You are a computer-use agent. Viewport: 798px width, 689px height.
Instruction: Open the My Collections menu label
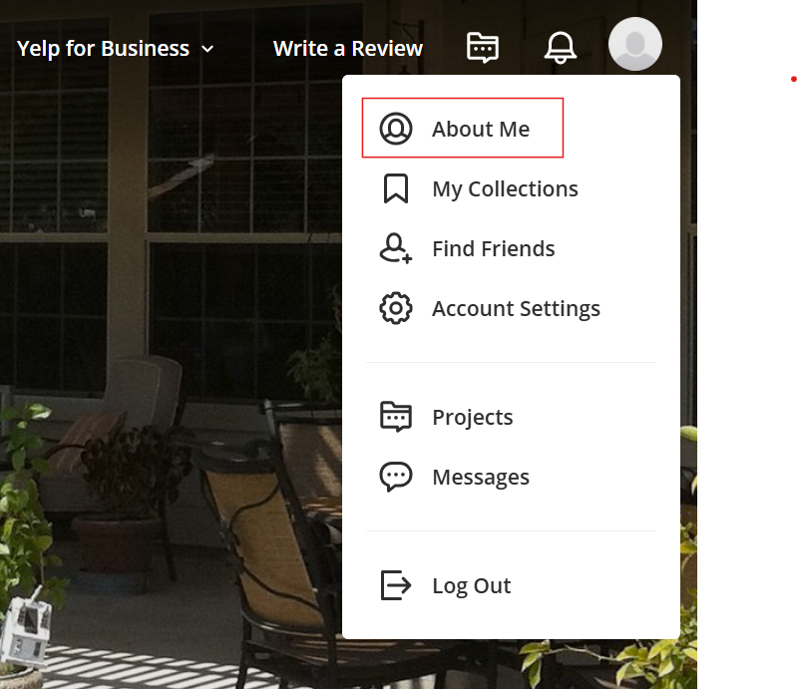click(505, 188)
